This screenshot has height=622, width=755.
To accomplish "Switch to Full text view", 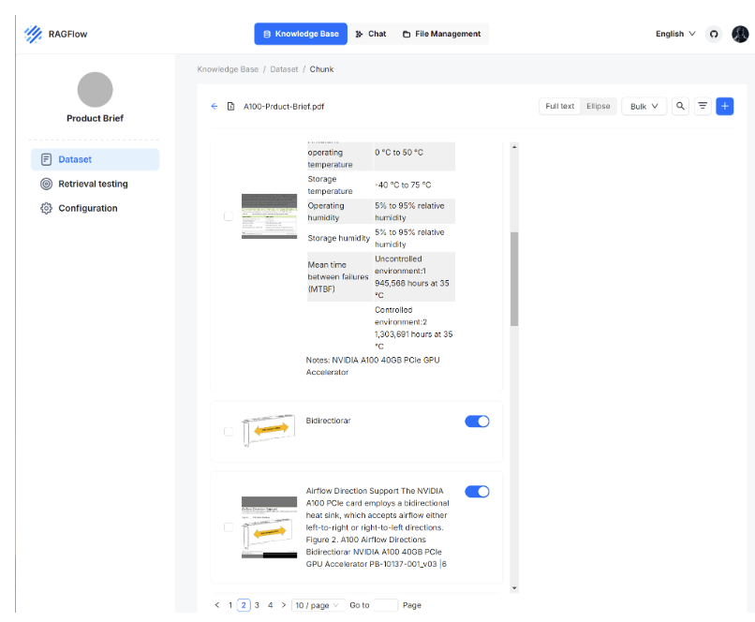I will click(559, 107).
